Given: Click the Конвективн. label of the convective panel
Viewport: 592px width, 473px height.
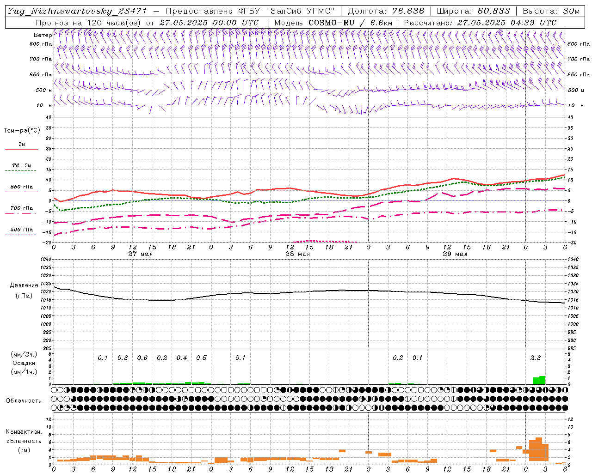Looking at the screenshot, I should click(x=24, y=432).
